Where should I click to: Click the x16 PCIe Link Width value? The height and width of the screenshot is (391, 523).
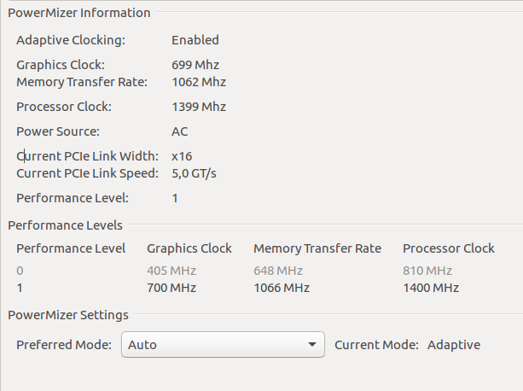(182, 156)
